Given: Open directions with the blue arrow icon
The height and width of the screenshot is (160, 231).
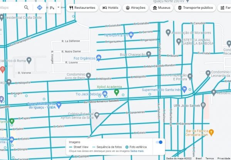Looking at the screenshot, I should (40, 7).
